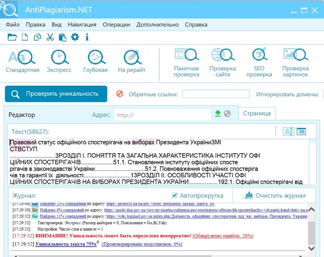Open the Операции menu
Image resolution: width=324 pixels, height=257 pixels.
click(x=116, y=25)
